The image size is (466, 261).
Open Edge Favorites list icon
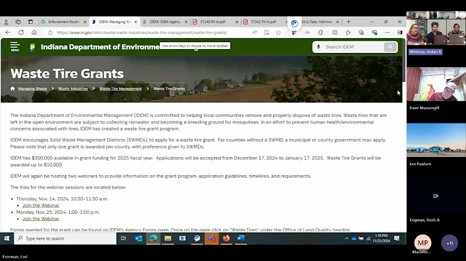[x=348, y=32]
